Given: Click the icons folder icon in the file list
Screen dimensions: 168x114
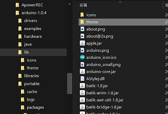Looking at the screenshot, I should point(82,15).
